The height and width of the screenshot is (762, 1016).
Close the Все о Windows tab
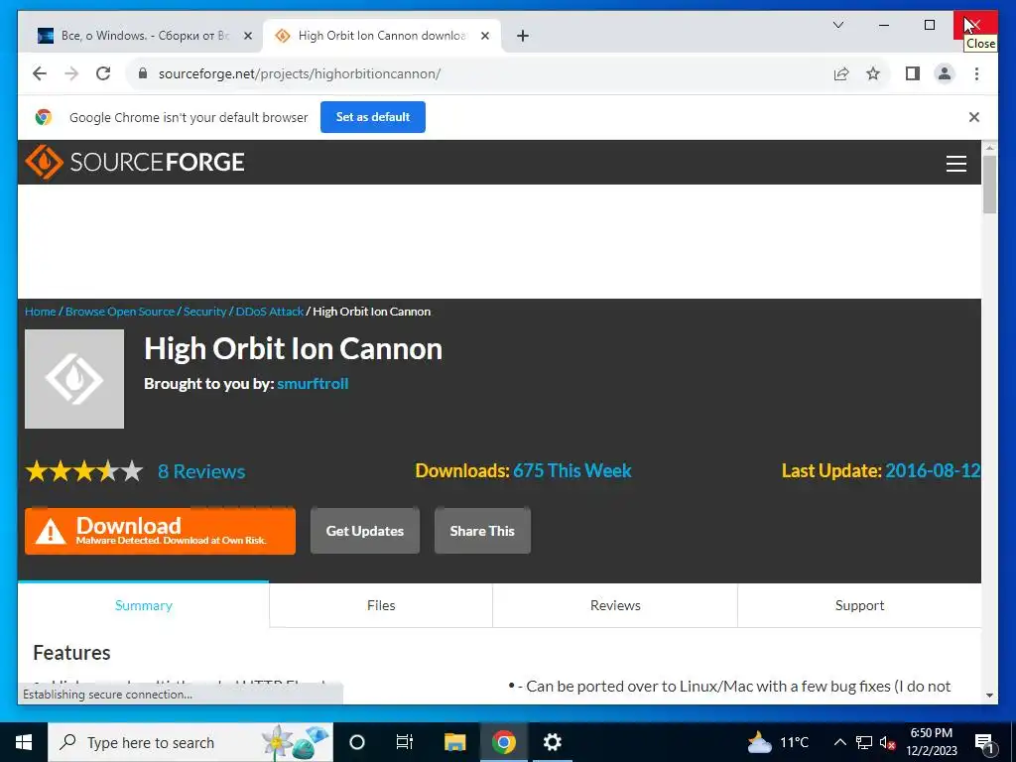pyautogui.click(x=247, y=36)
